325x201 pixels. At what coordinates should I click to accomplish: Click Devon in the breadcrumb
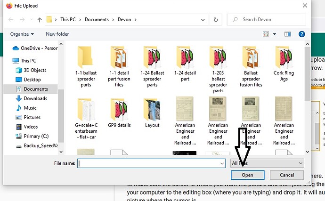124,19
